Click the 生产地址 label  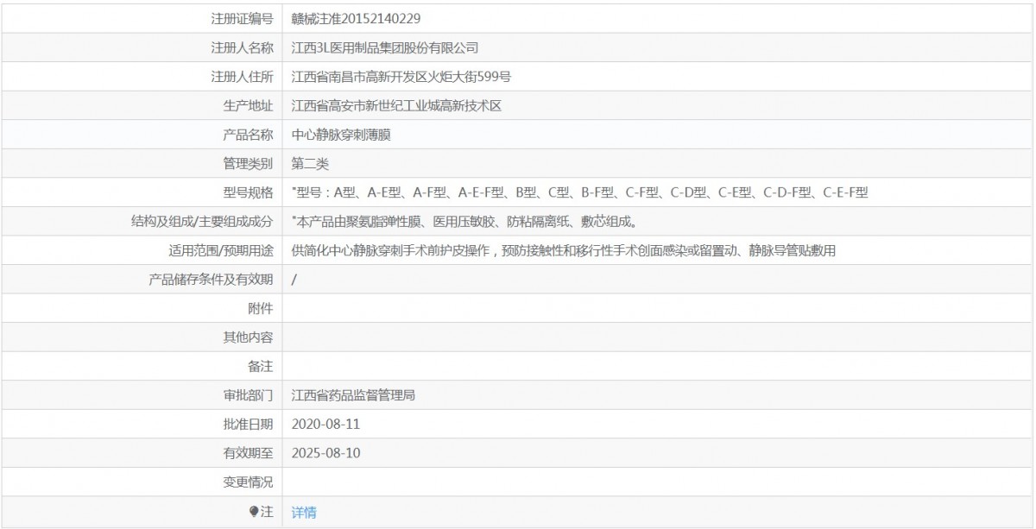click(x=249, y=106)
